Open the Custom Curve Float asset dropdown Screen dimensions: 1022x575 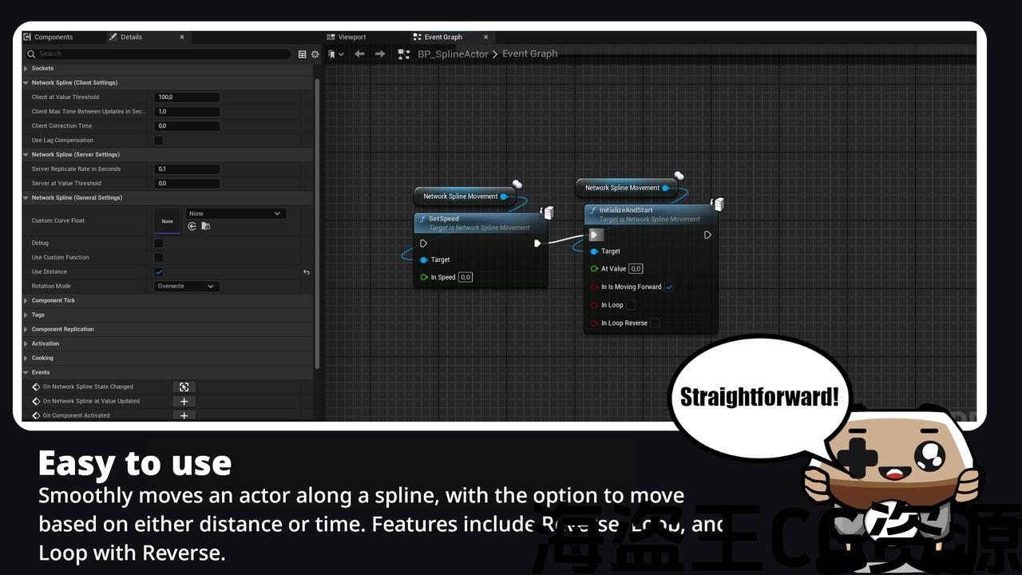point(236,213)
